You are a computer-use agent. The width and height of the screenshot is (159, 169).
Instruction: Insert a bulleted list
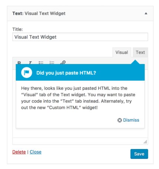[41, 62]
